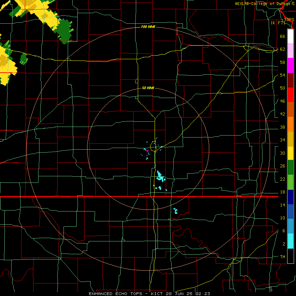
Task: Click the navy blue legend swatch
Action: 290,197
